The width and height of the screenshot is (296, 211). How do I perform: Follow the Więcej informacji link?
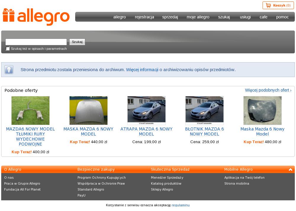tap(142, 70)
